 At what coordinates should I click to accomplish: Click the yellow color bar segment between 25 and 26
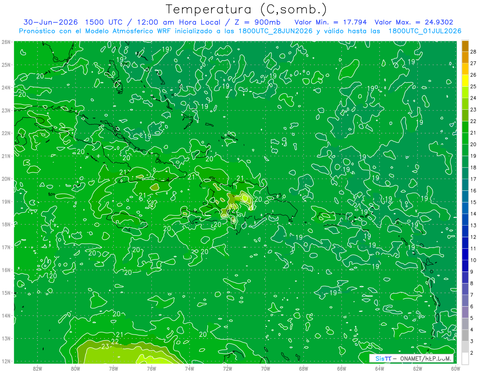coord(465,81)
